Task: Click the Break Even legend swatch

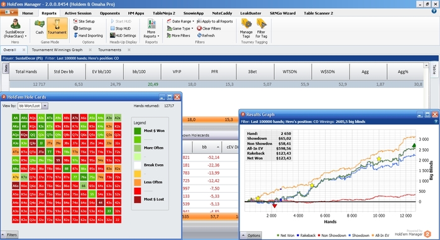Action: (138, 165)
